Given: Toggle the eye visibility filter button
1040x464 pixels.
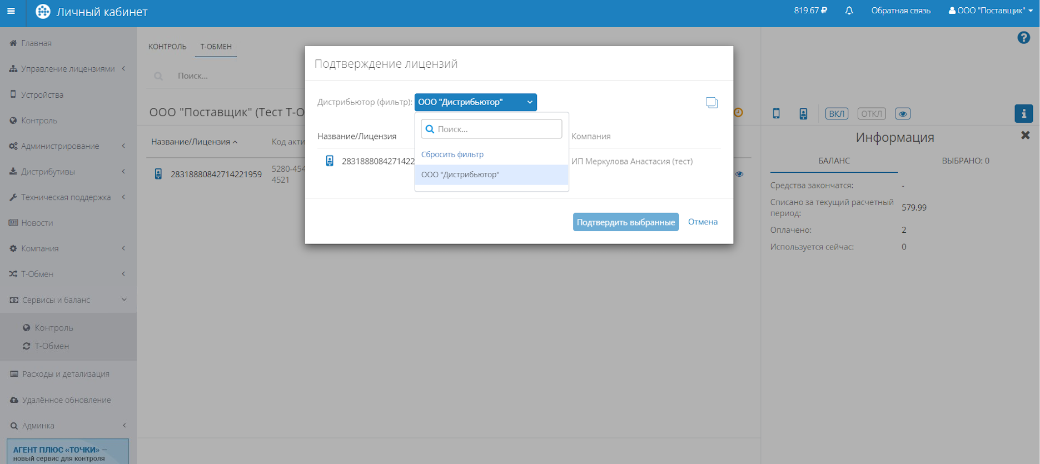Looking at the screenshot, I should point(902,114).
